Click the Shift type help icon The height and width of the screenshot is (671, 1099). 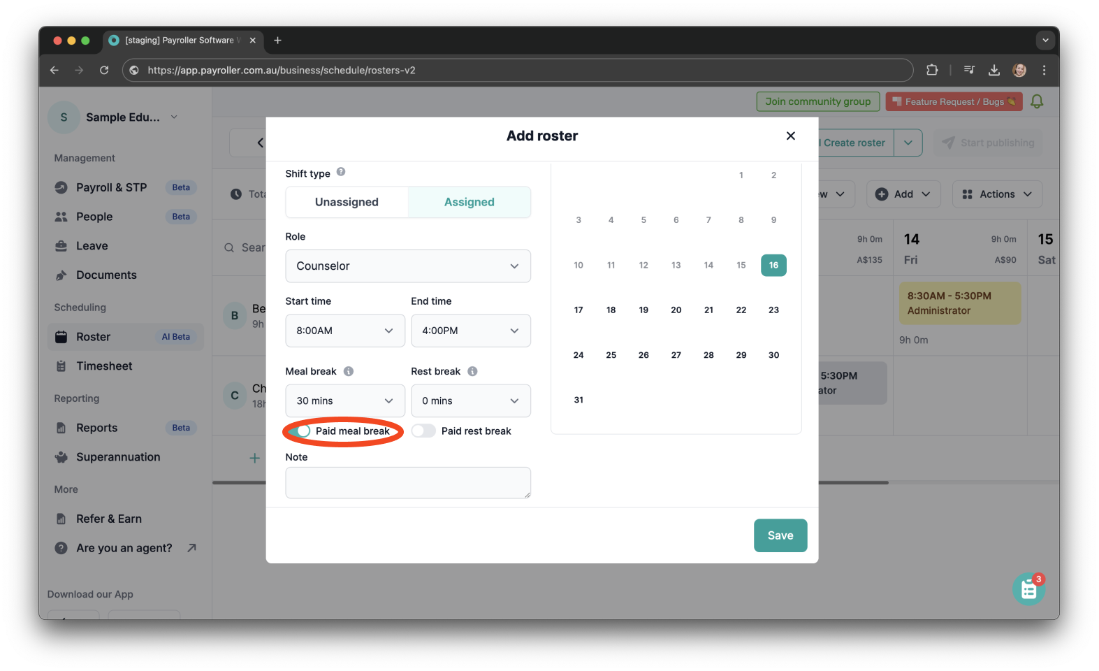pos(341,172)
